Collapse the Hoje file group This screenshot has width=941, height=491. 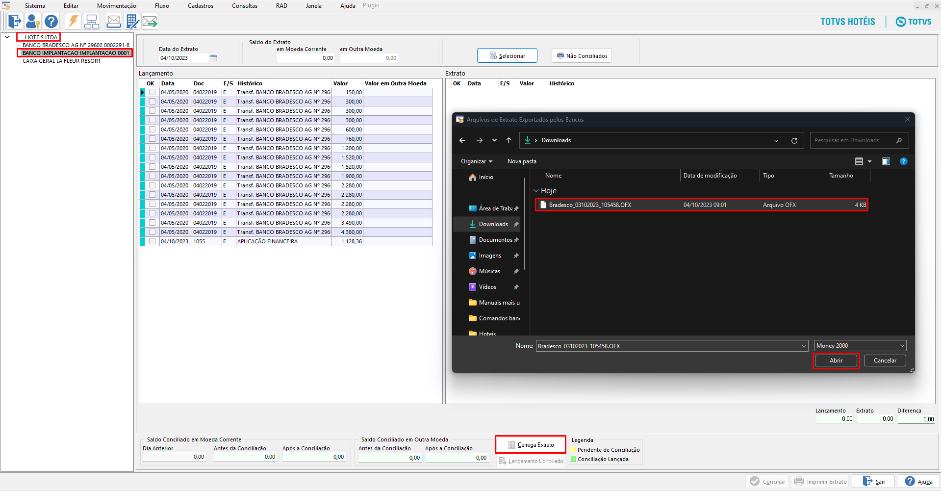pyautogui.click(x=536, y=191)
